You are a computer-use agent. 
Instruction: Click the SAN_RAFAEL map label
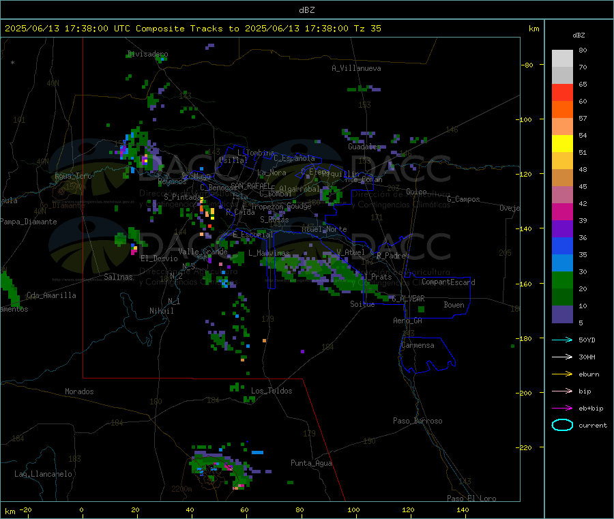point(250,186)
